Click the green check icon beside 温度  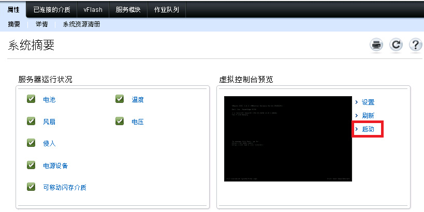120,99
